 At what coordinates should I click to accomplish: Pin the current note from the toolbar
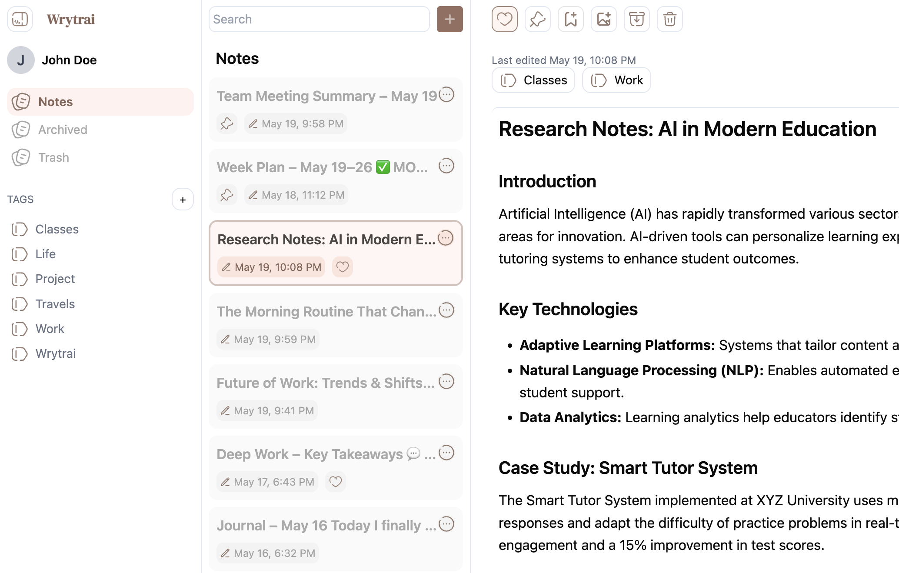coord(537,19)
